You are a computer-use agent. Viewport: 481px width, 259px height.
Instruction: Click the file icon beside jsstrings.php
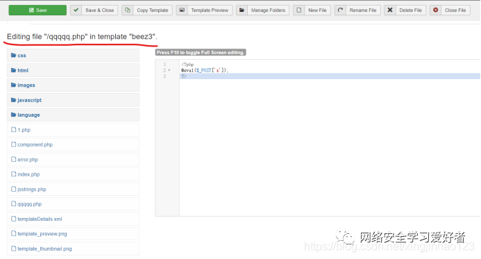pos(13,189)
